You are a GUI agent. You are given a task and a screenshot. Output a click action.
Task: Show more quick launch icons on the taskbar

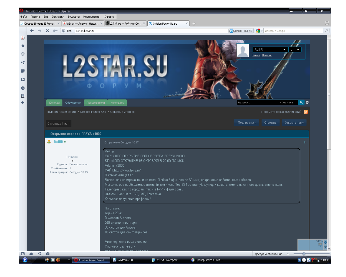coord(69,260)
